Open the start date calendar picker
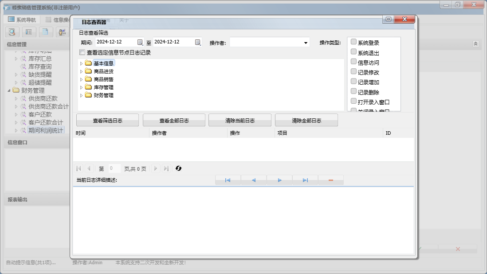Image resolution: width=487 pixels, height=274 pixels. 140,43
